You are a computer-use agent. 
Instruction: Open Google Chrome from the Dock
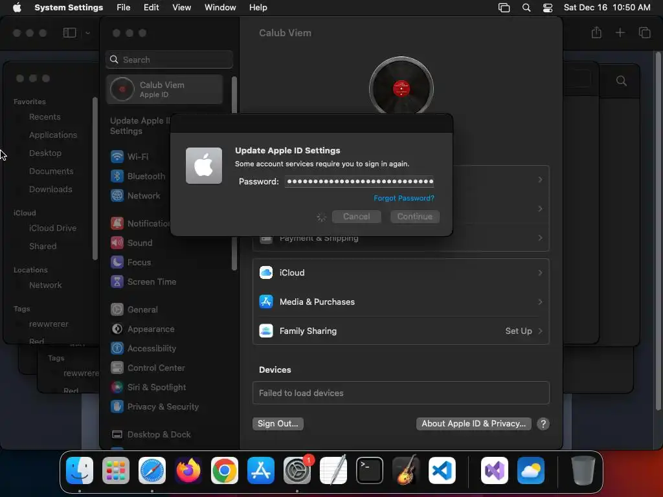point(225,470)
